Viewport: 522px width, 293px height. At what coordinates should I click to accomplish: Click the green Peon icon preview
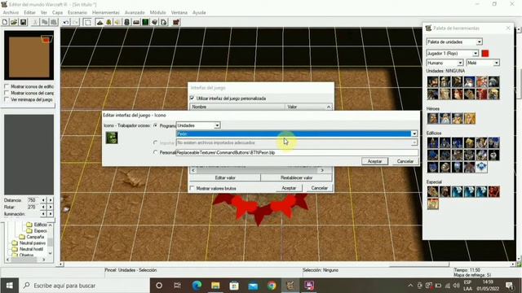pos(112,138)
